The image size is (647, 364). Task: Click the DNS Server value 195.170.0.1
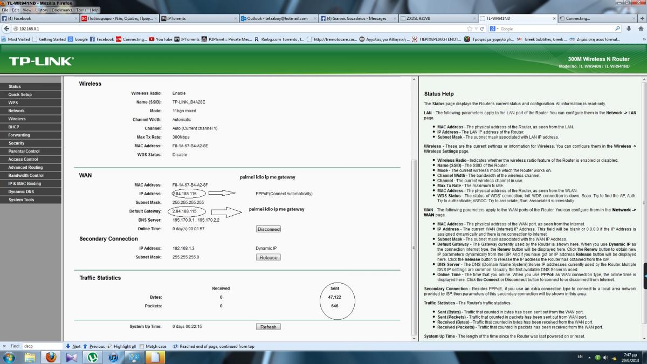pos(184,220)
